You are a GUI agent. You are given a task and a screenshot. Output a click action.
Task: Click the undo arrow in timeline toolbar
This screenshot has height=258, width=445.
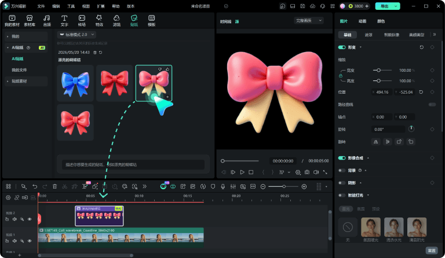[35, 186]
